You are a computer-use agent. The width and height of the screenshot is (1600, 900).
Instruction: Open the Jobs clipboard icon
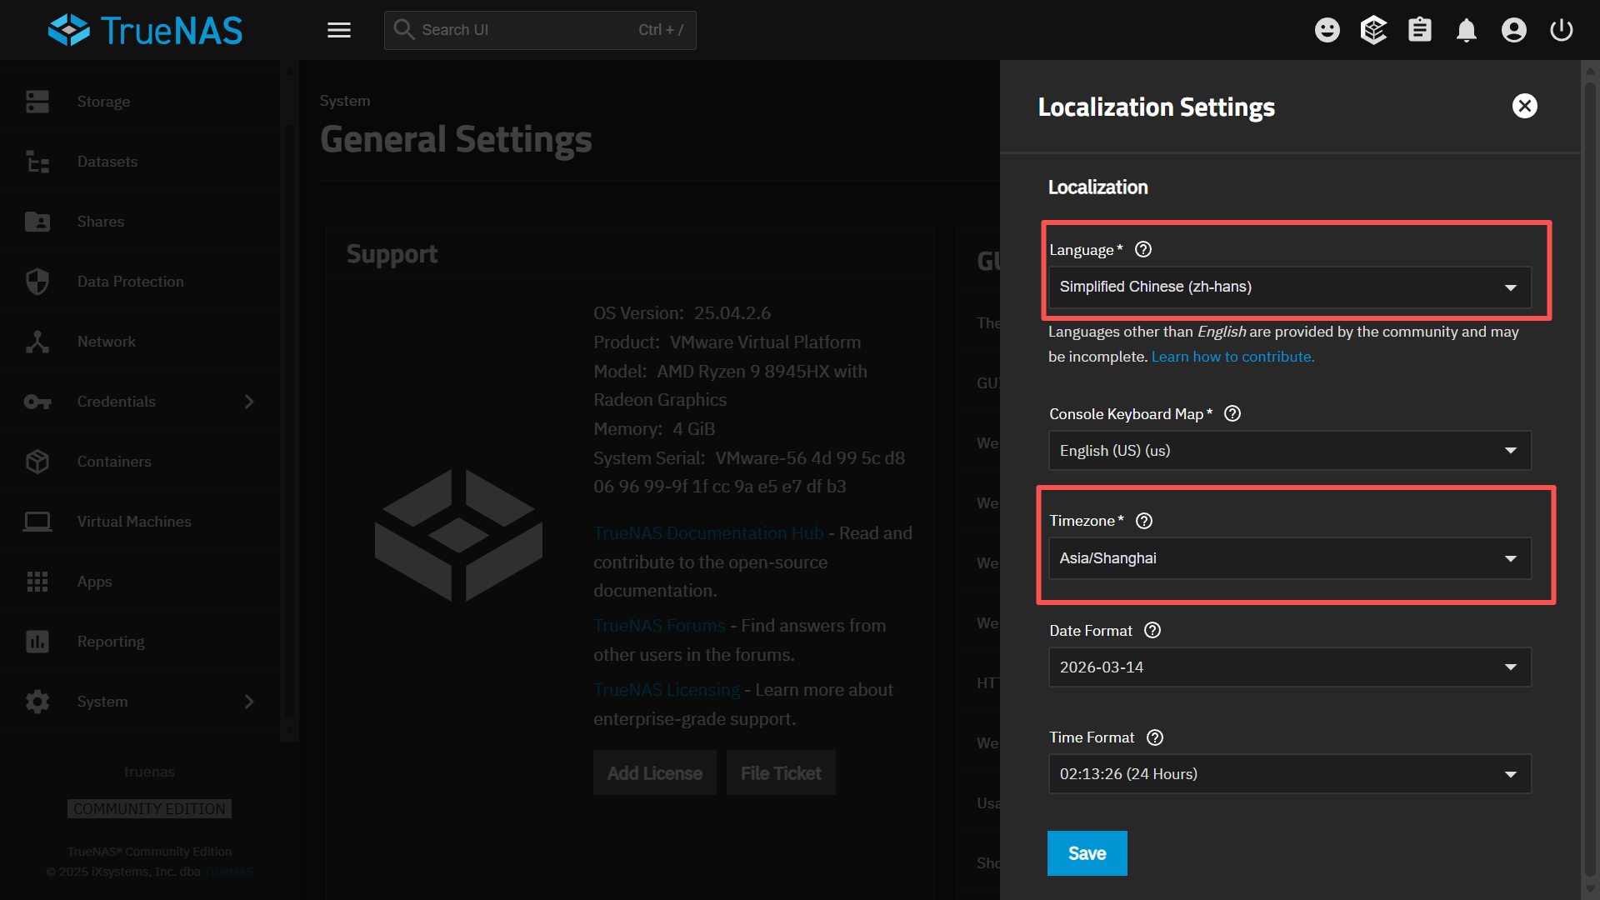coord(1419,30)
